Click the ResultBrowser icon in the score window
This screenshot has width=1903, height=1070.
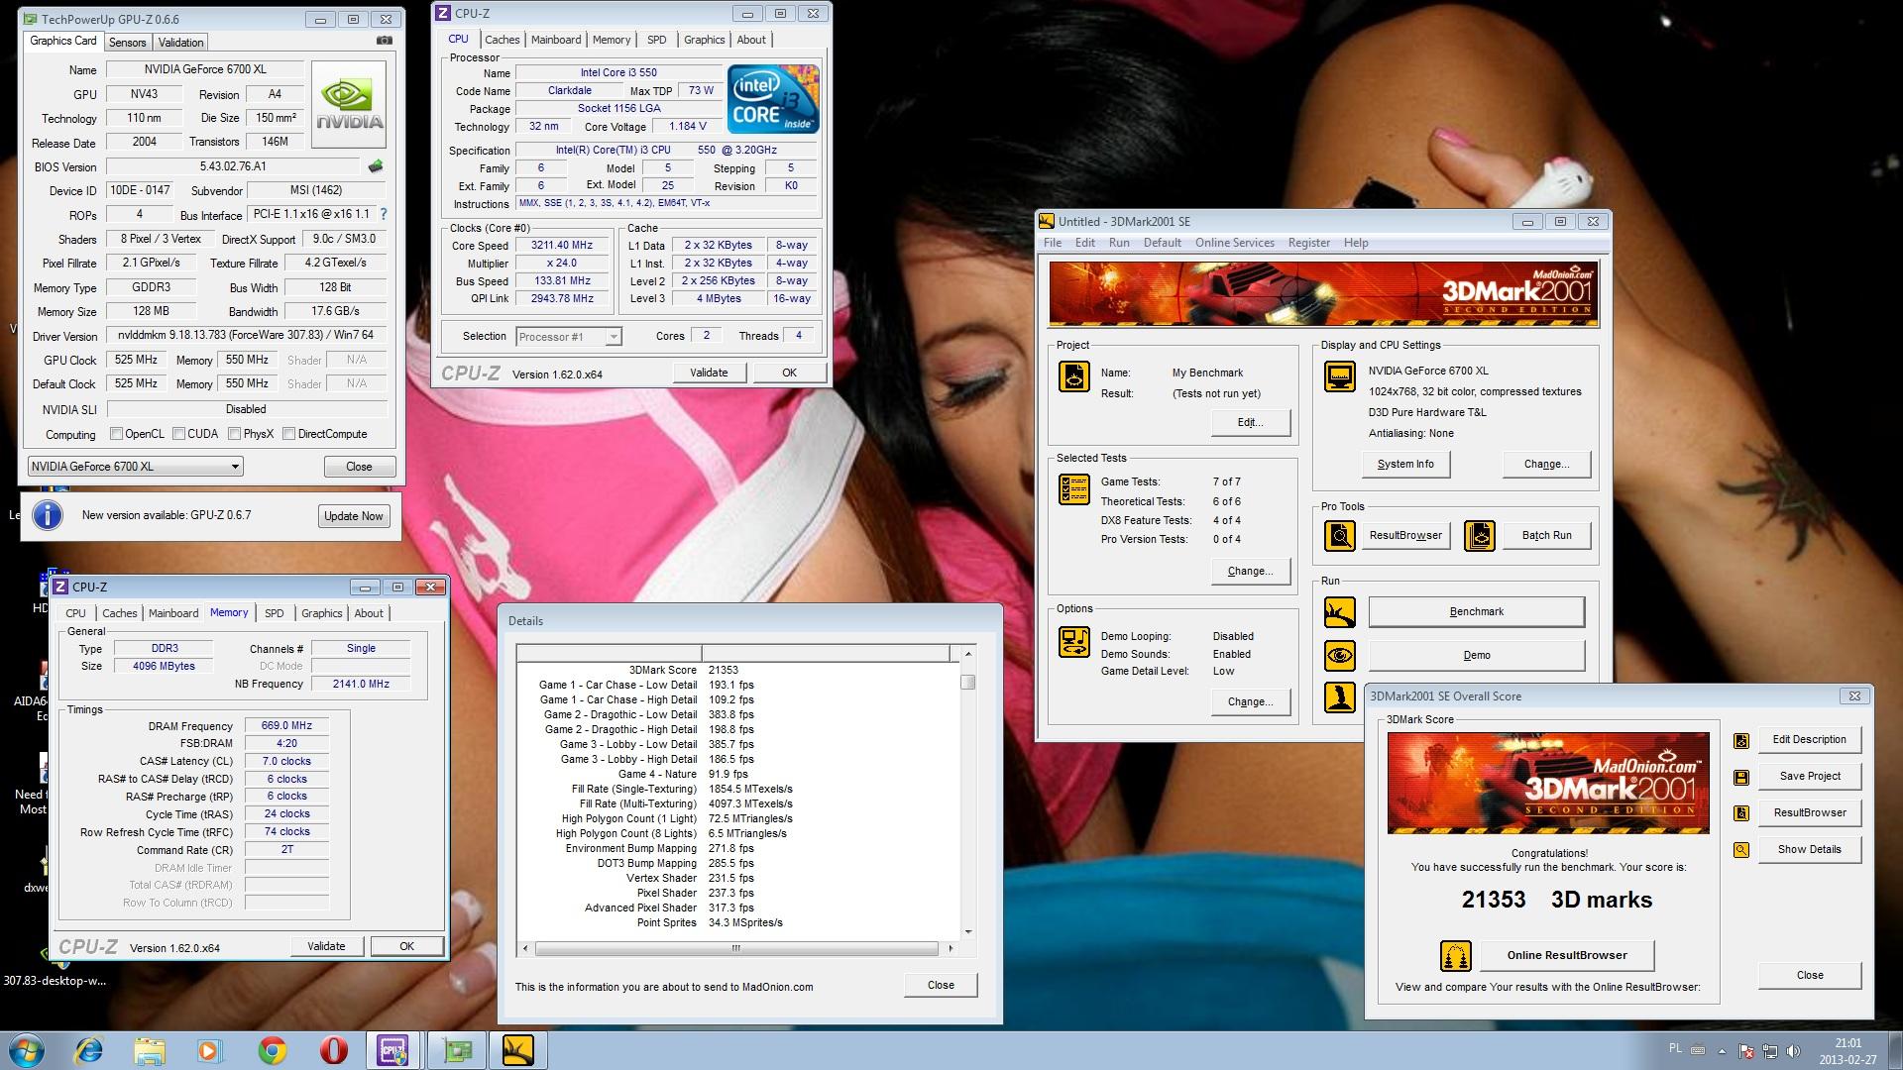point(1741,813)
